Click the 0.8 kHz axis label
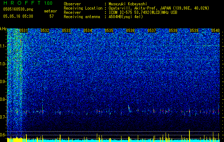This screenshot has height=142, width=224. tap(3, 99)
